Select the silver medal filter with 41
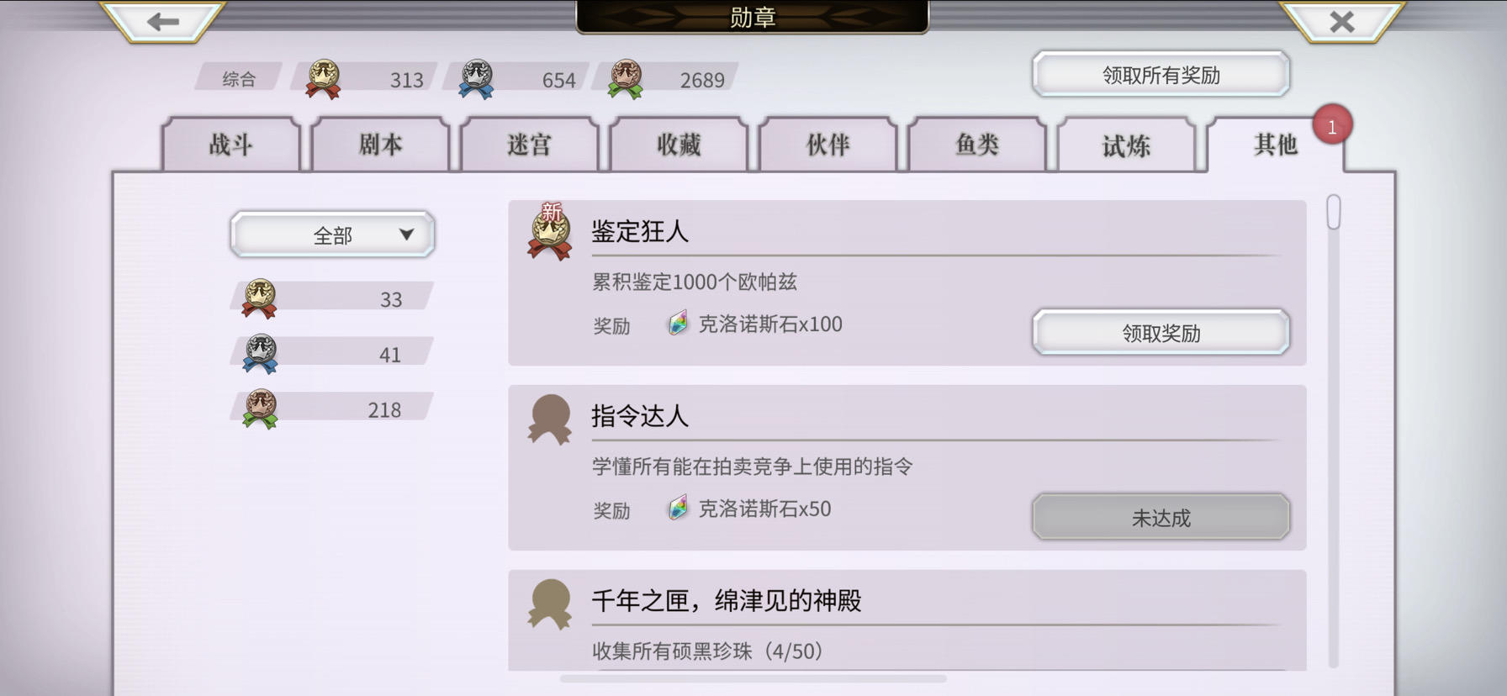1507x696 pixels. pos(333,354)
